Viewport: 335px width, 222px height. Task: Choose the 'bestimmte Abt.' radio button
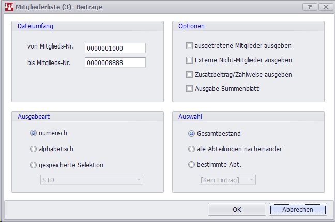192,165
